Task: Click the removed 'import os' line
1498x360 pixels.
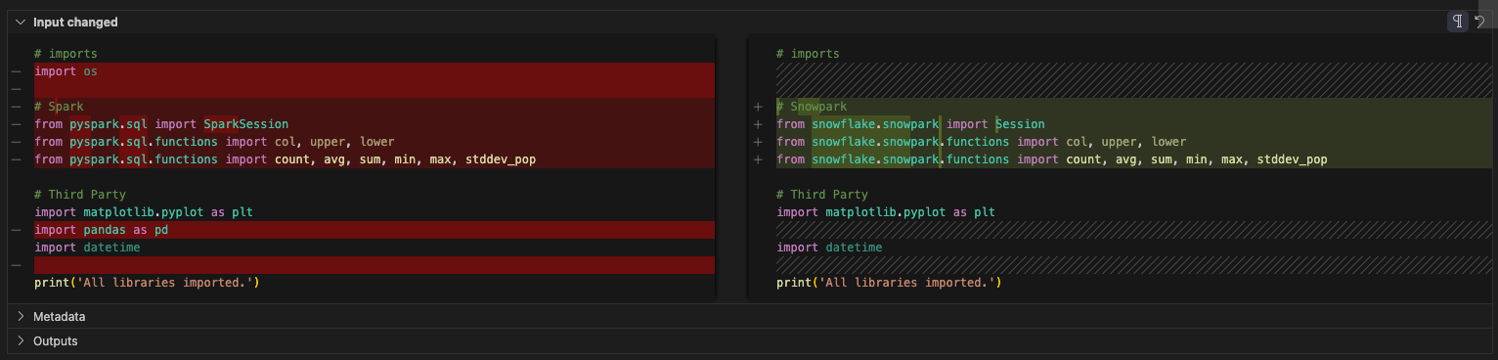Action: click(x=374, y=71)
